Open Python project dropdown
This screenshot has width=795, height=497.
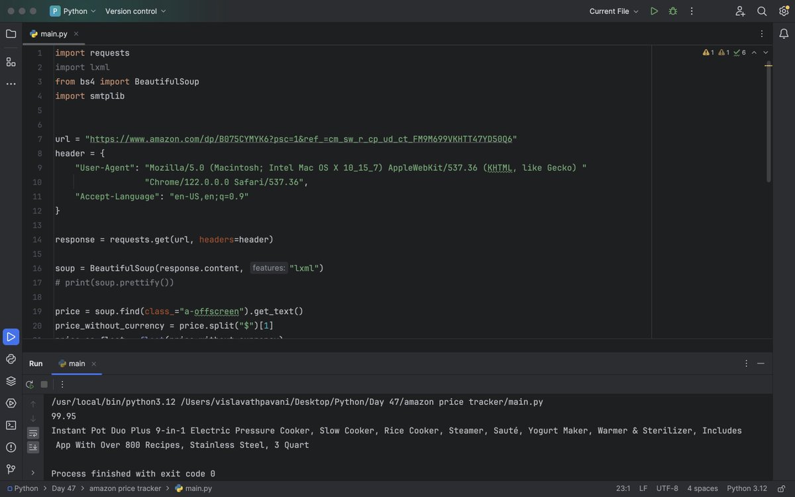pos(73,11)
